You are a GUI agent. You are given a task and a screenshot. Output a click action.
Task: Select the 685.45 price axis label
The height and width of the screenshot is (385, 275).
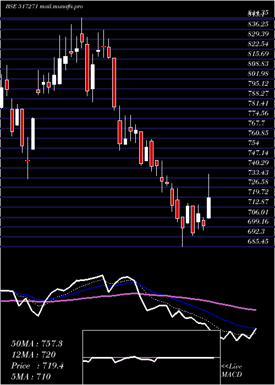click(x=258, y=241)
